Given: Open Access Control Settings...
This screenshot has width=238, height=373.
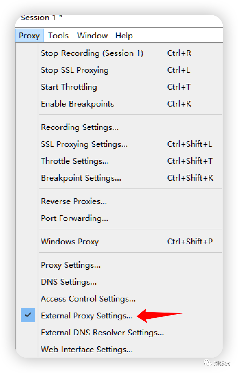Looking at the screenshot, I should [x=88, y=299].
